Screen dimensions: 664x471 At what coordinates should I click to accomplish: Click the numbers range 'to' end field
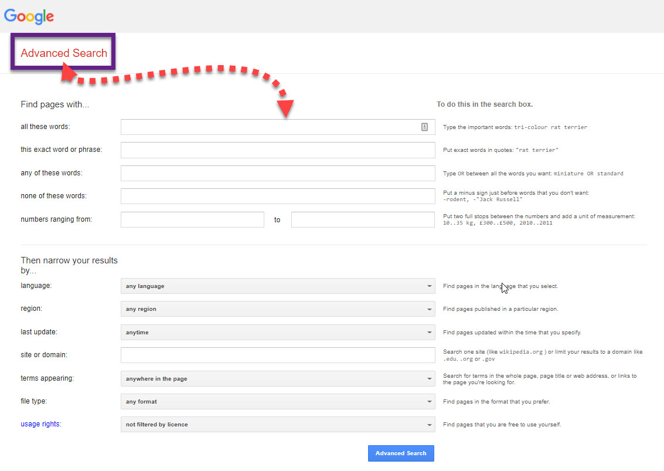362,220
